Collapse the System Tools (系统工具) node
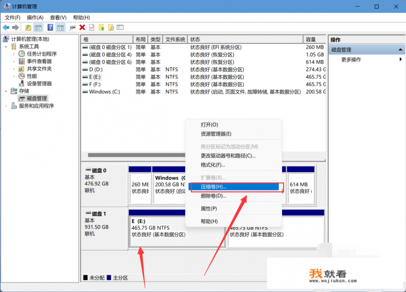This screenshot has width=406, height=292. pyautogui.click(x=6, y=47)
